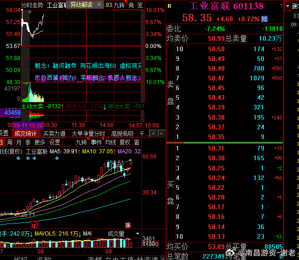Click the concept tag 融资融券
This screenshot has height=260, width=299.
pyautogui.click(x=65, y=66)
